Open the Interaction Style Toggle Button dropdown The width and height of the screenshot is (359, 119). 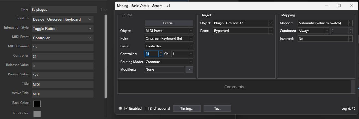(x=63, y=29)
